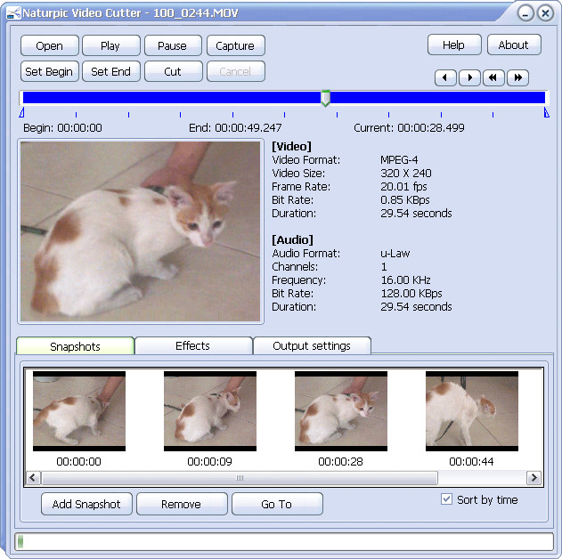Click the Go To button
562x559 pixels.
coord(277,504)
